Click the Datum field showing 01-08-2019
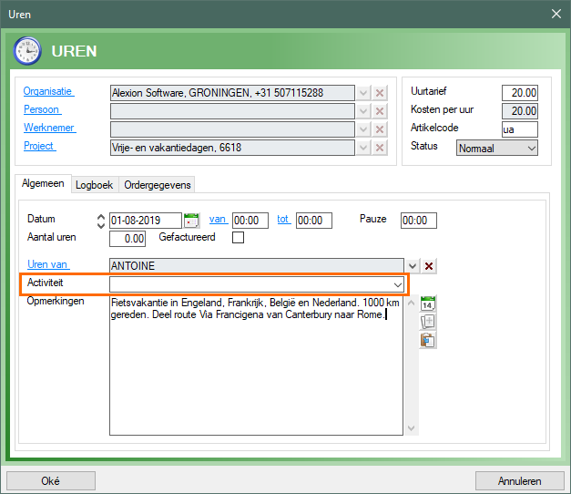The image size is (571, 494). click(146, 221)
